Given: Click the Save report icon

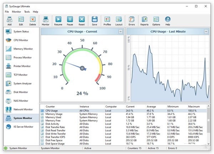Looking at the screenshot, I should pos(95,20).
